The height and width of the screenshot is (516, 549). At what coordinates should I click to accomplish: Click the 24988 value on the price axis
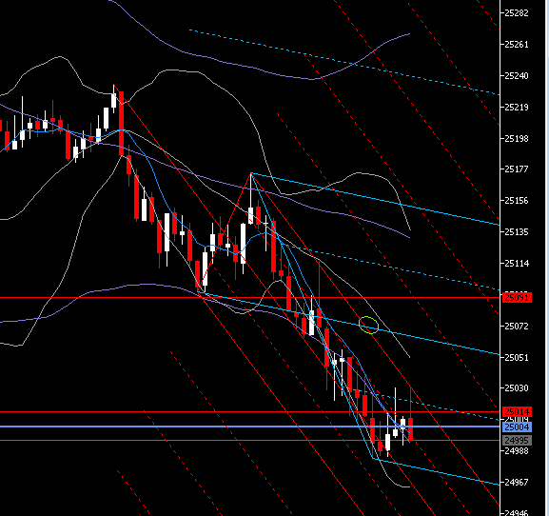tap(517, 451)
